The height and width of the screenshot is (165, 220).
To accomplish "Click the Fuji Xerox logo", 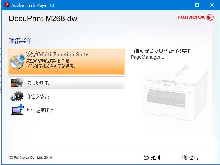I will point(196,17).
